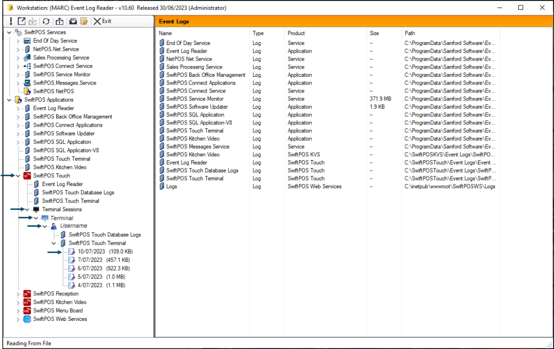Sort logs by the Name column
This screenshot has width=554, height=349.
(x=165, y=33)
